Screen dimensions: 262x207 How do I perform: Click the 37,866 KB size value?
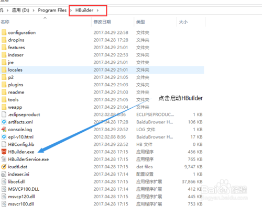[x=192, y=182]
